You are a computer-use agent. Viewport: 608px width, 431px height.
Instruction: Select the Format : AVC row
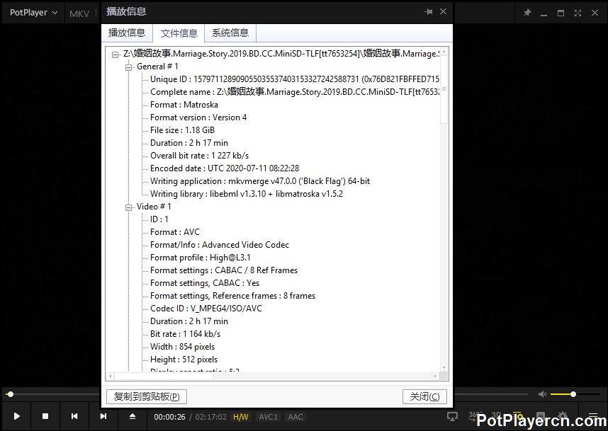(175, 232)
